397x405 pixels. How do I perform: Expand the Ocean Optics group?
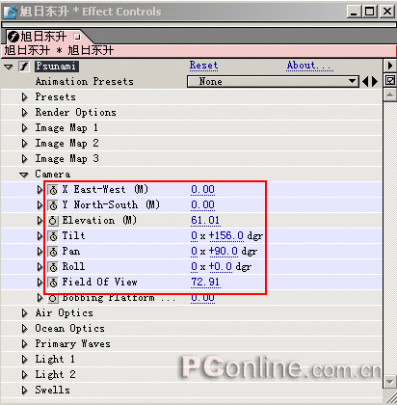(25, 329)
